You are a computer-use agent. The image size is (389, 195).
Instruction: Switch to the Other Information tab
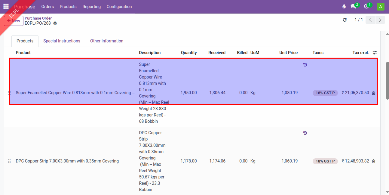tap(107, 41)
